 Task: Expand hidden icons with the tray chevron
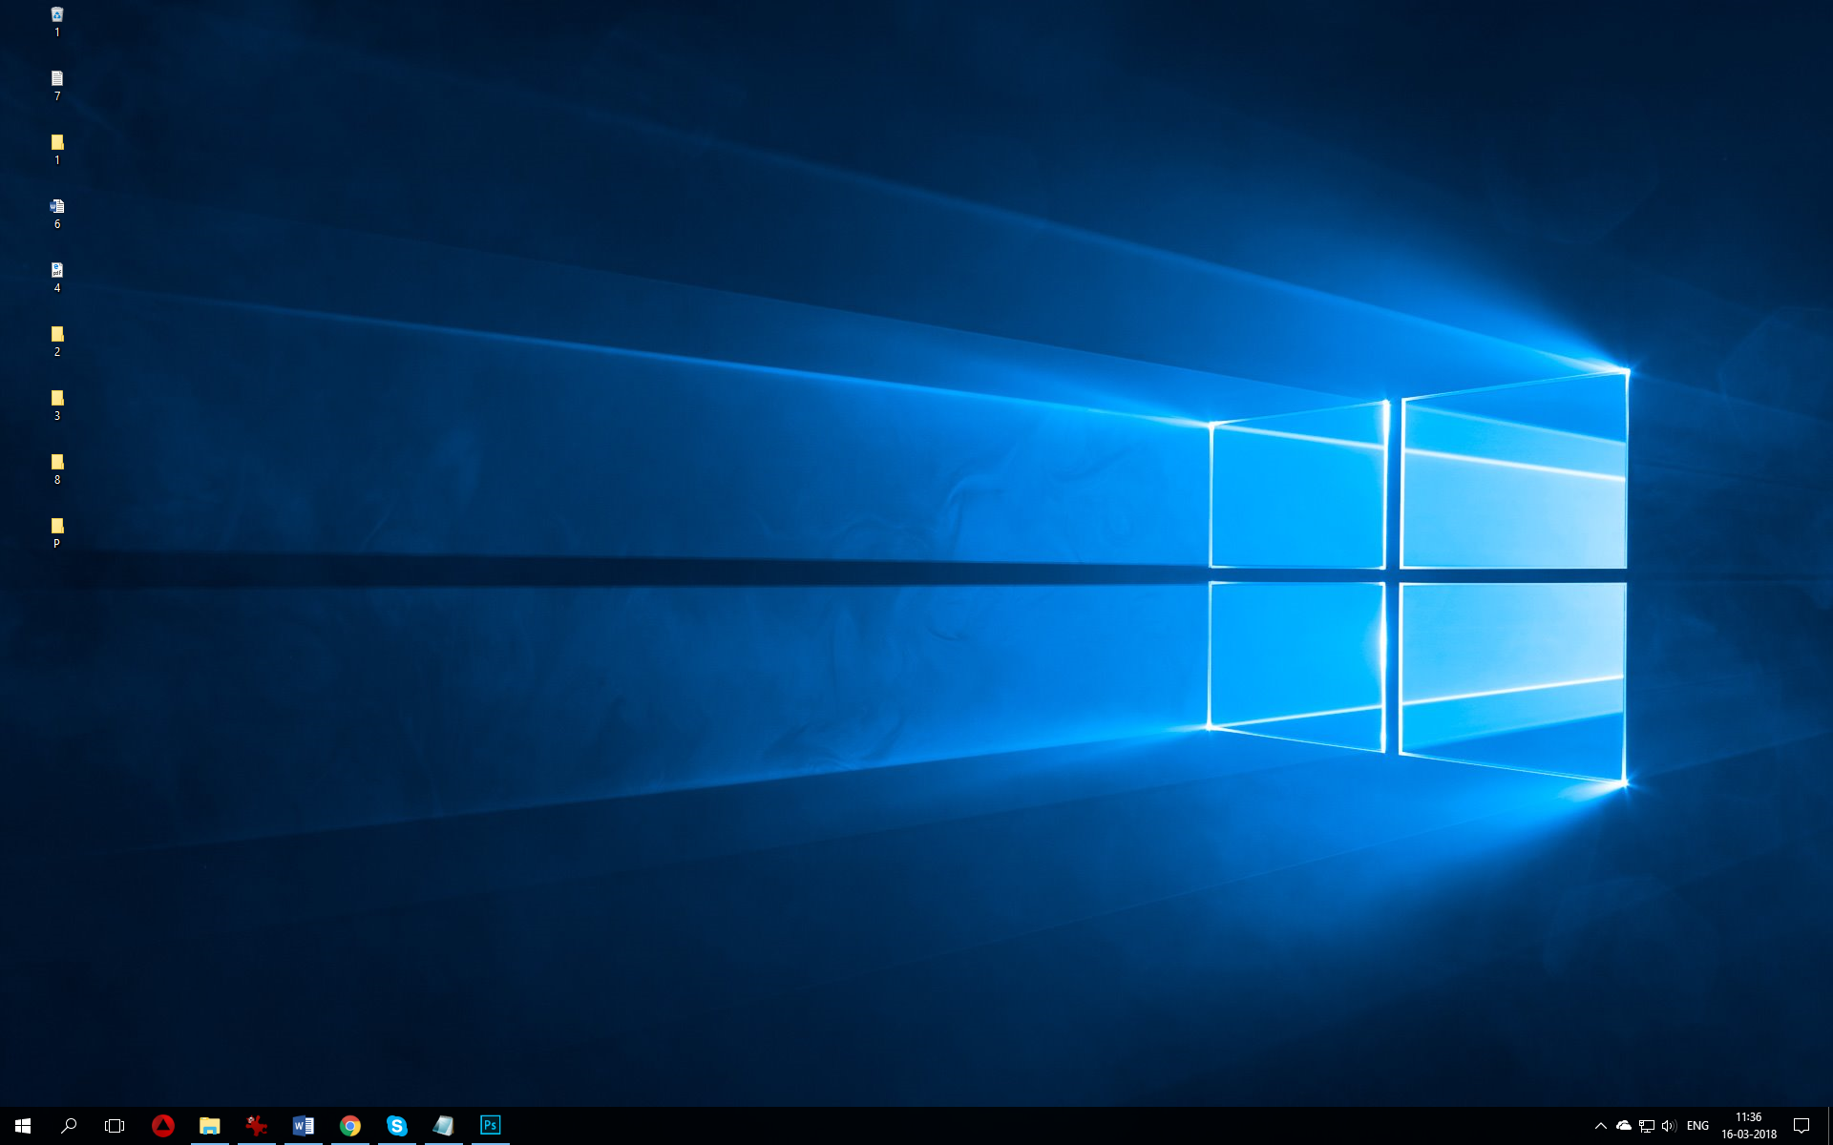(x=1602, y=1126)
